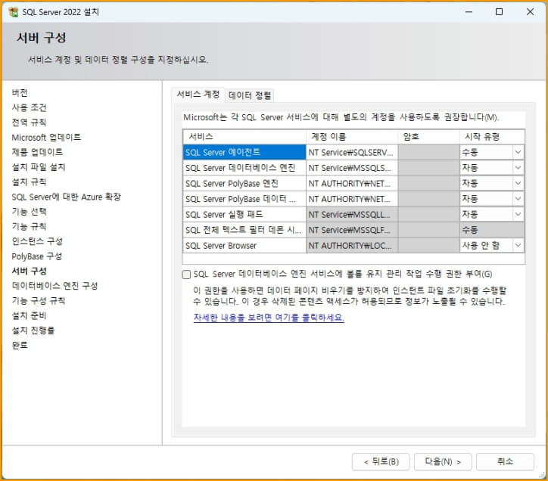
Task: Click the 사용 조건 step in sidebar
Action: click(x=29, y=107)
